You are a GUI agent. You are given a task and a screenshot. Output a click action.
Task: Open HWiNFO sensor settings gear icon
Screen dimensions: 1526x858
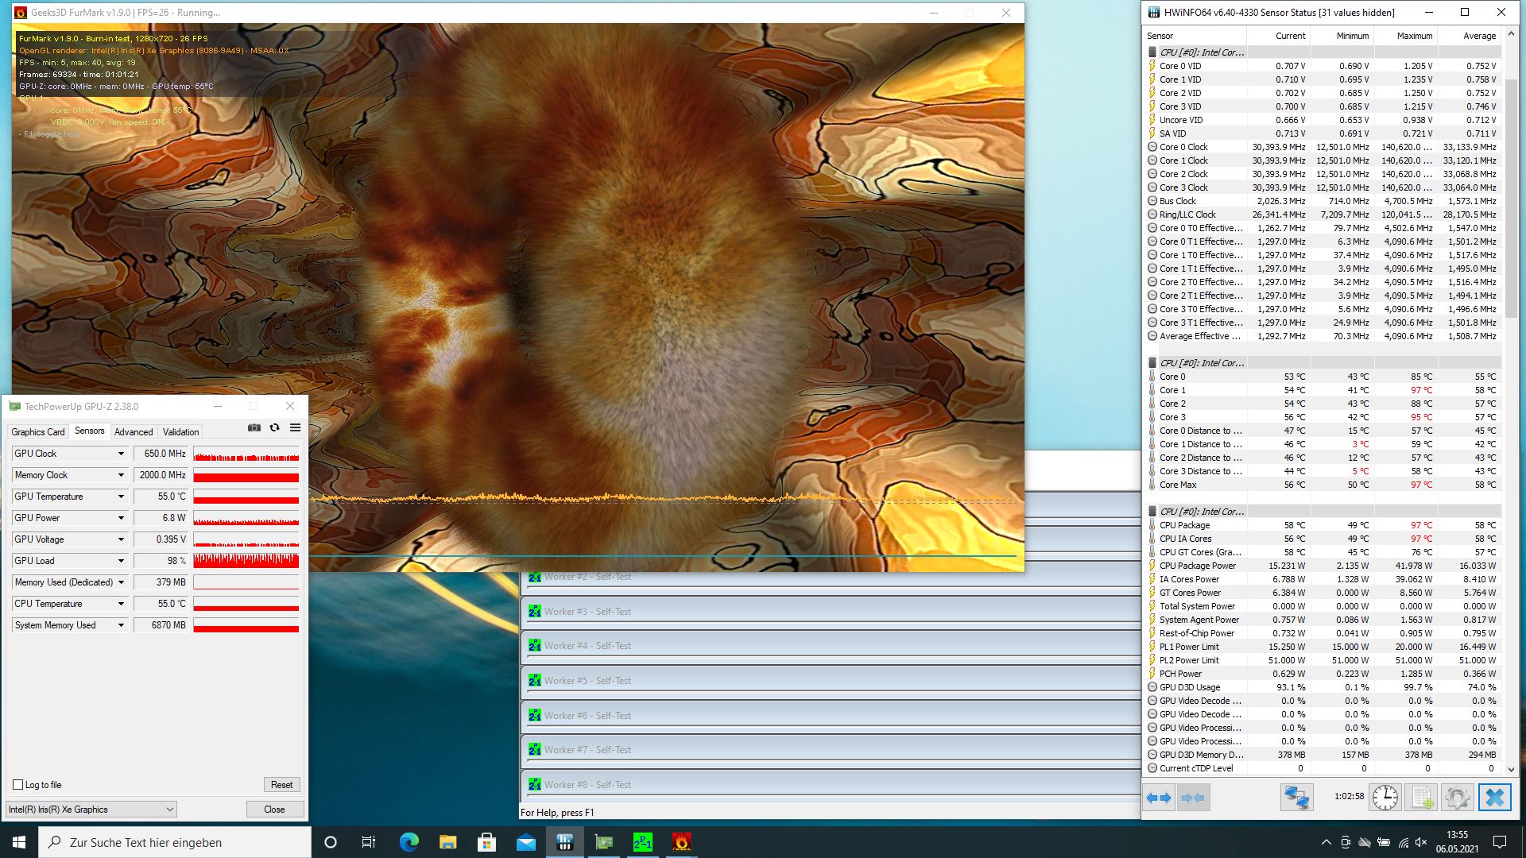click(1457, 797)
